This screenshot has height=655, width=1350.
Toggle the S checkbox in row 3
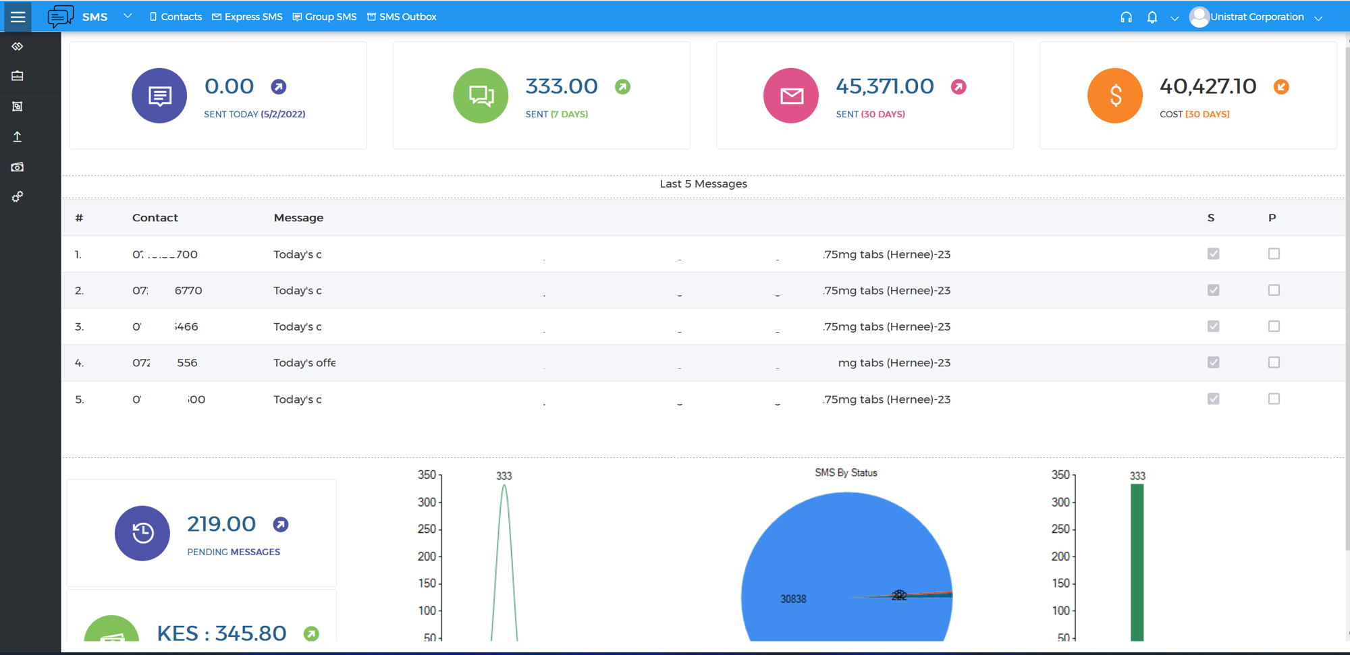tap(1213, 326)
